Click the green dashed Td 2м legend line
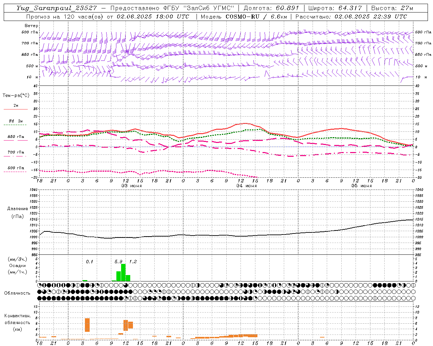 pyautogui.click(x=15, y=125)
